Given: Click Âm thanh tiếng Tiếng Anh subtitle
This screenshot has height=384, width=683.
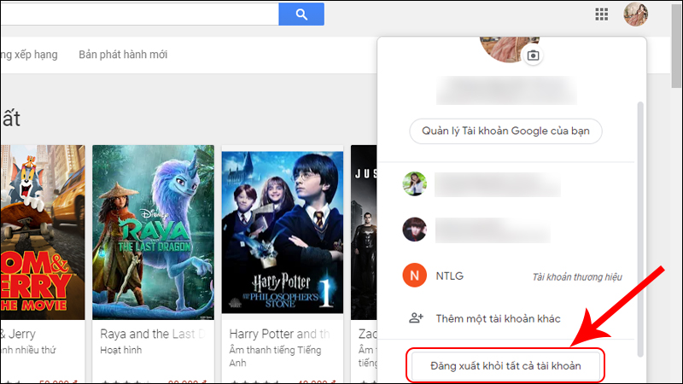Looking at the screenshot, I should coord(275,356).
